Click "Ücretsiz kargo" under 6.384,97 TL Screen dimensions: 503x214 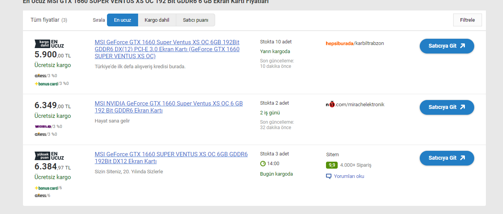(53, 177)
